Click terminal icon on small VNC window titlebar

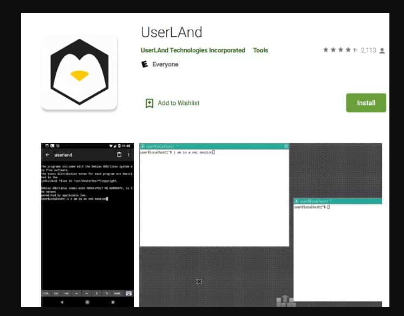(296, 201)
